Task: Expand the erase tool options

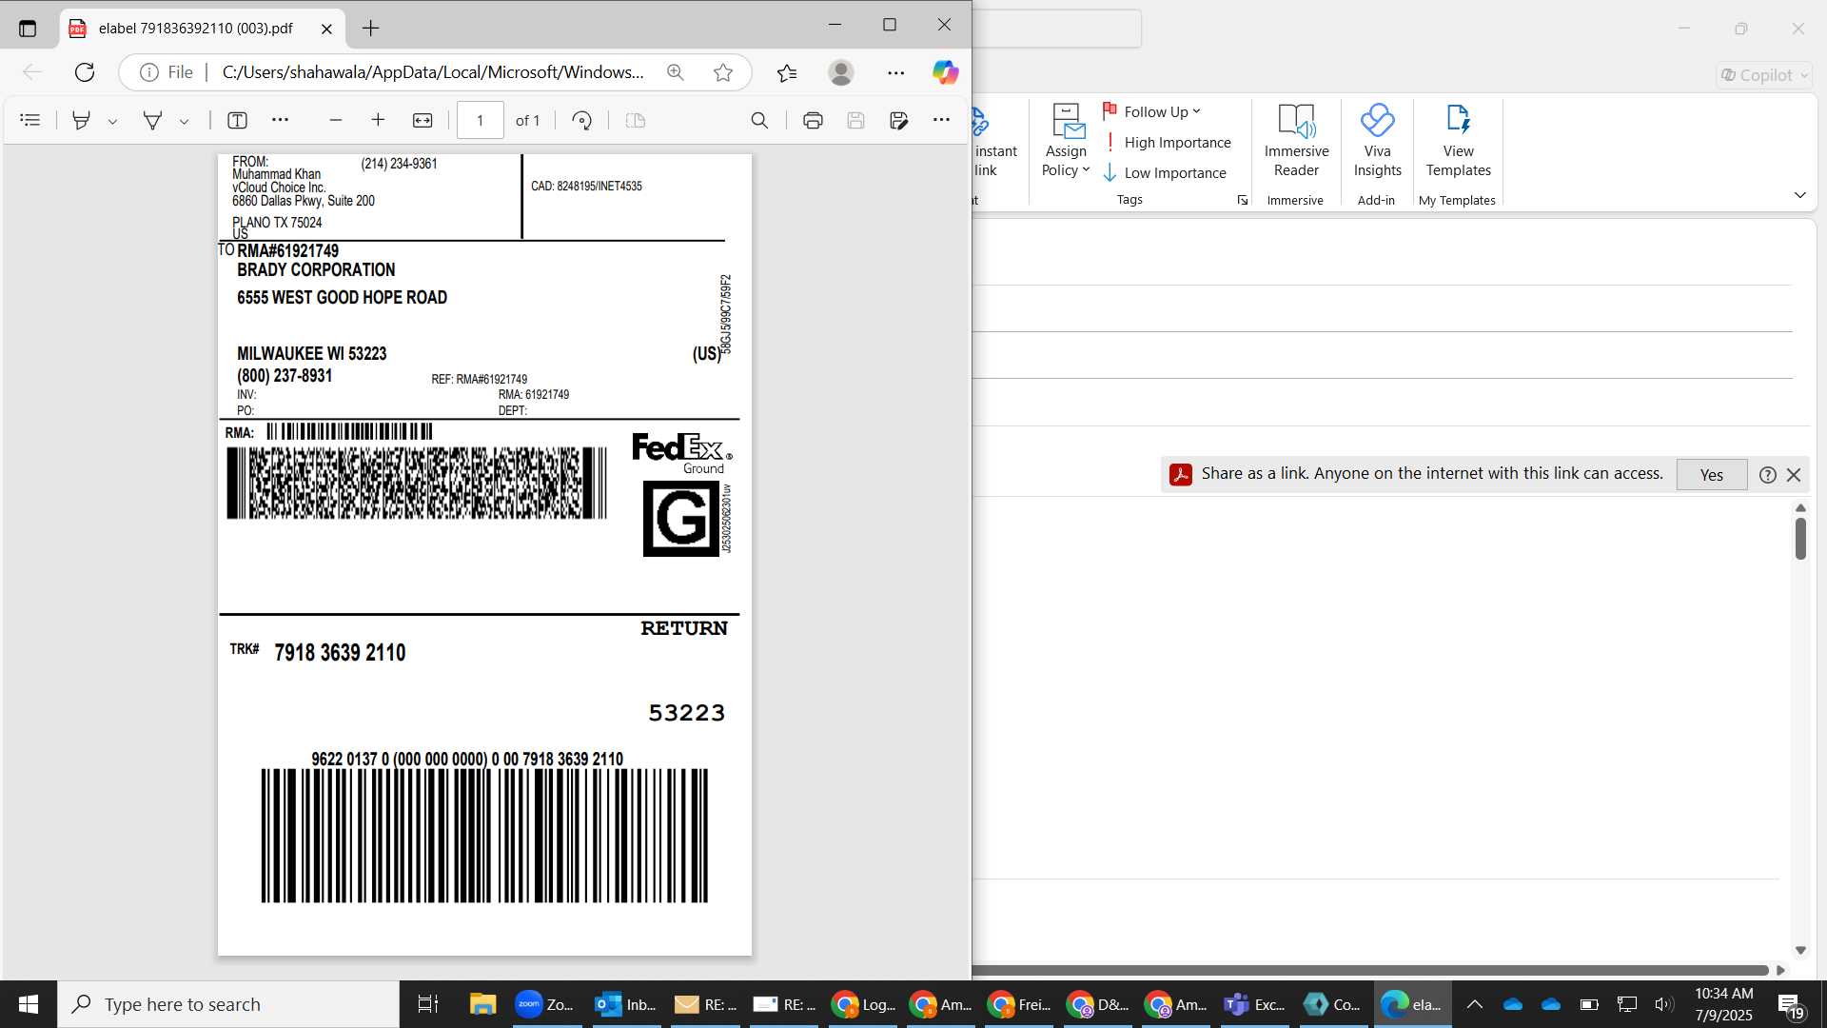Action: [x=184, y=121]
